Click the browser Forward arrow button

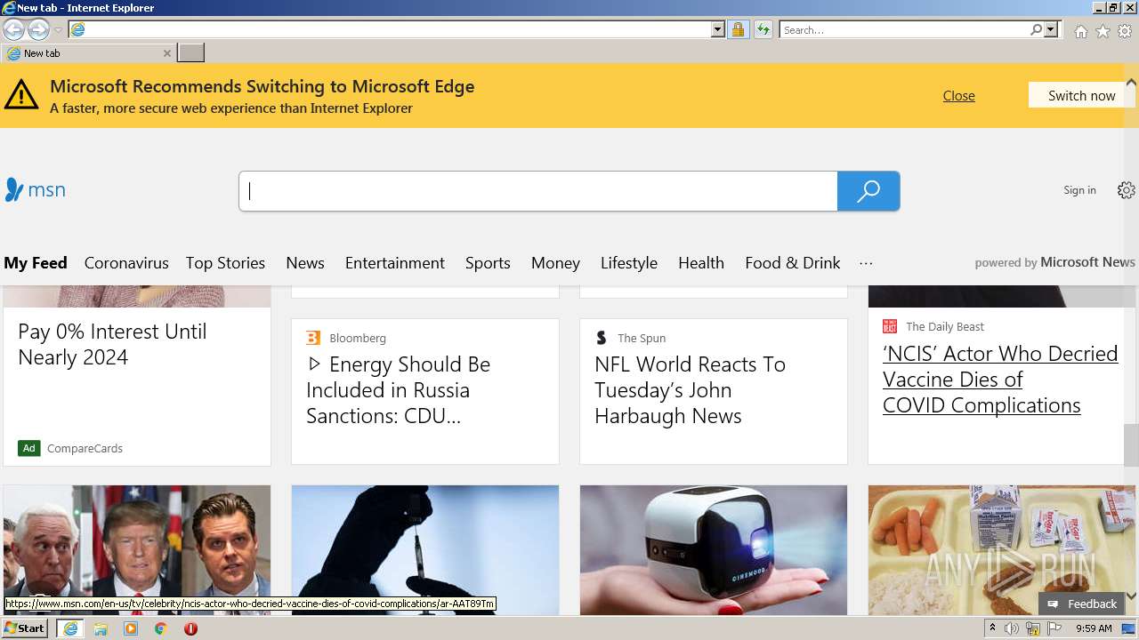[38, 29]
